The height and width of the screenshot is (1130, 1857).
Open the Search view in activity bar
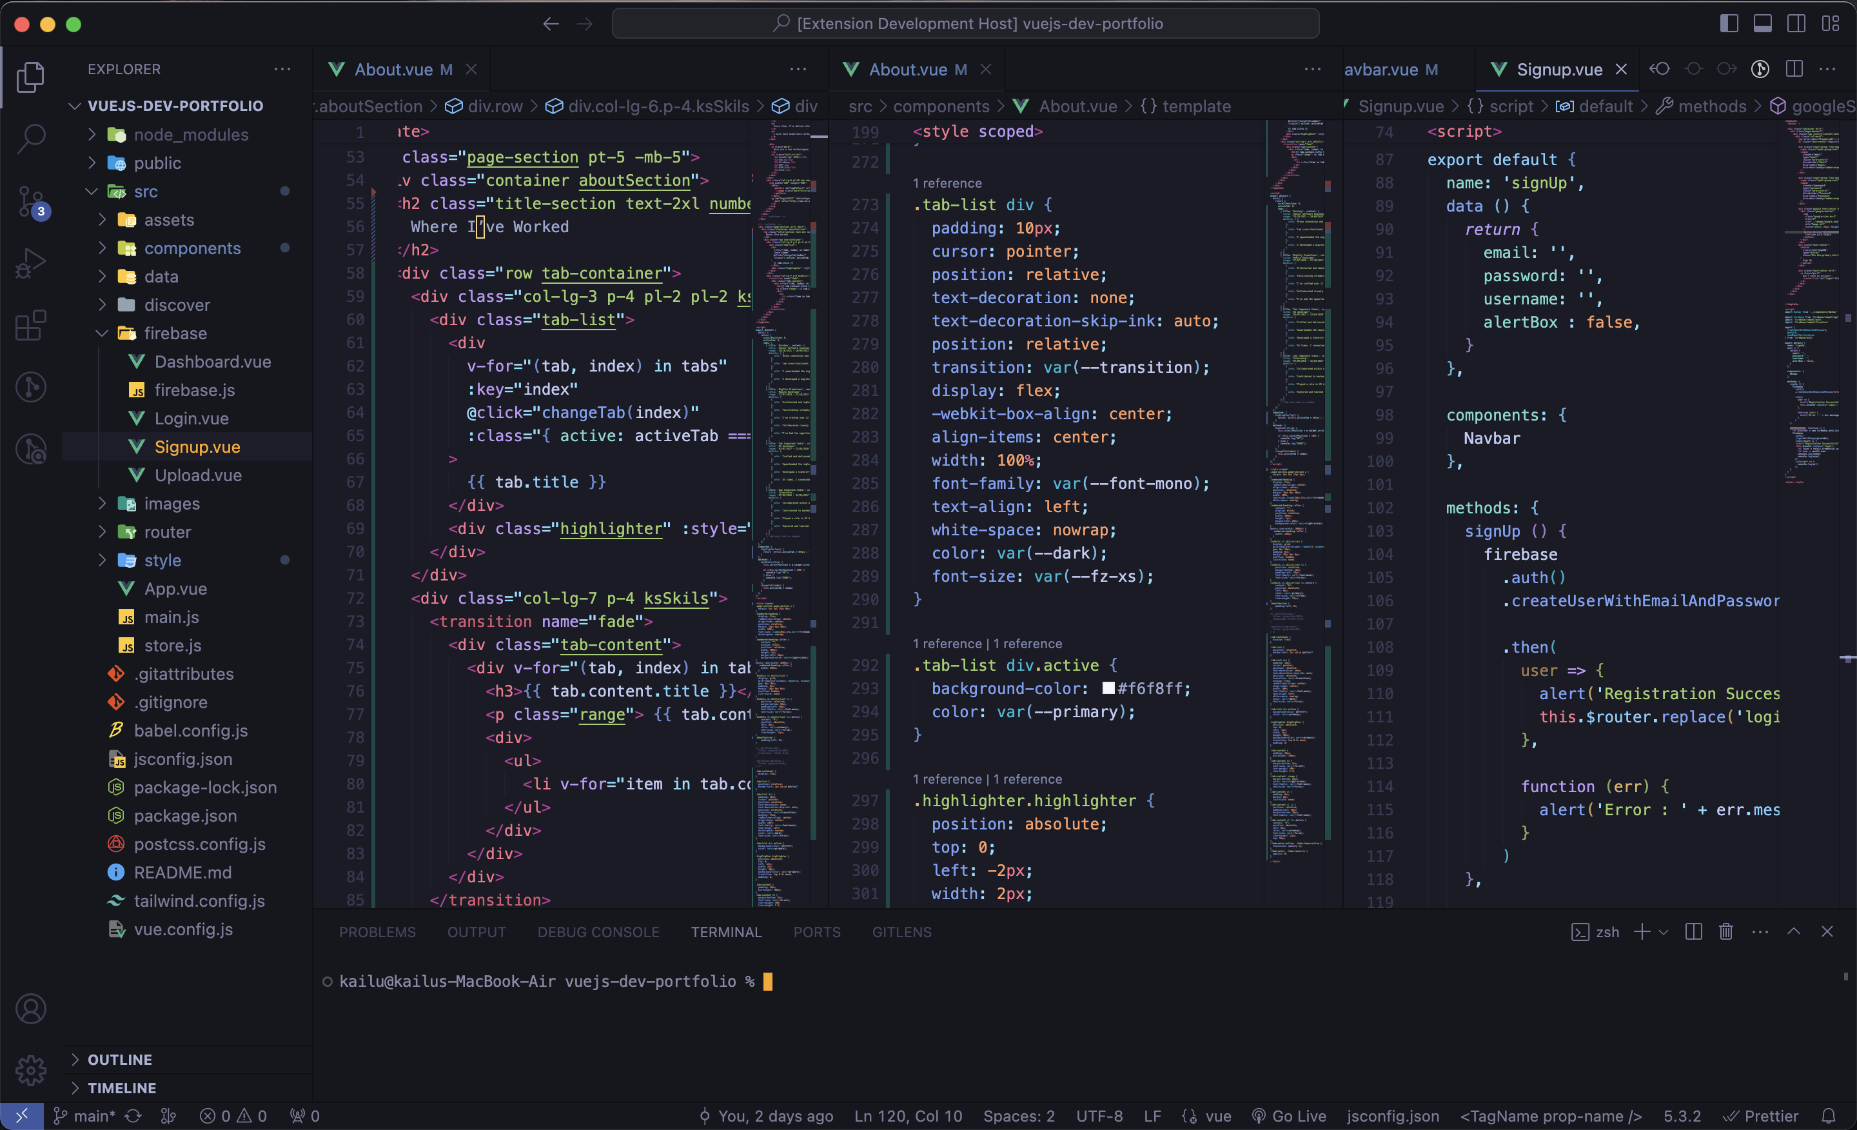31,138
